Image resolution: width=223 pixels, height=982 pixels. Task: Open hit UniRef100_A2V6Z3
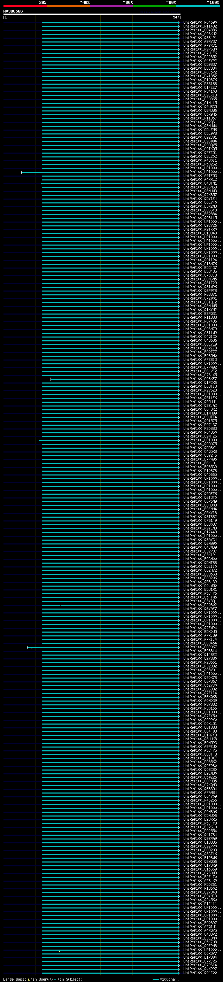point(200,391)
